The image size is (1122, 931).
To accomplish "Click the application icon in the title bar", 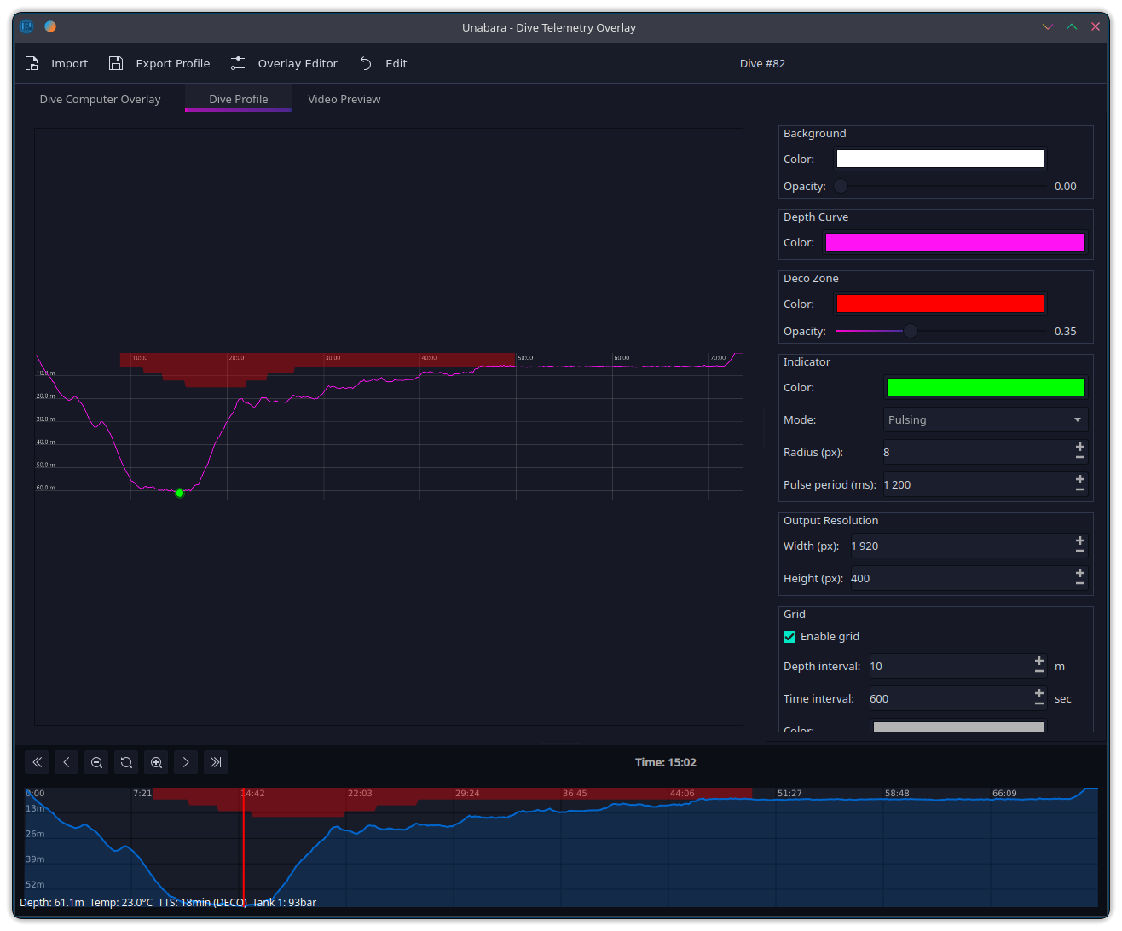I will pos(26,26).
